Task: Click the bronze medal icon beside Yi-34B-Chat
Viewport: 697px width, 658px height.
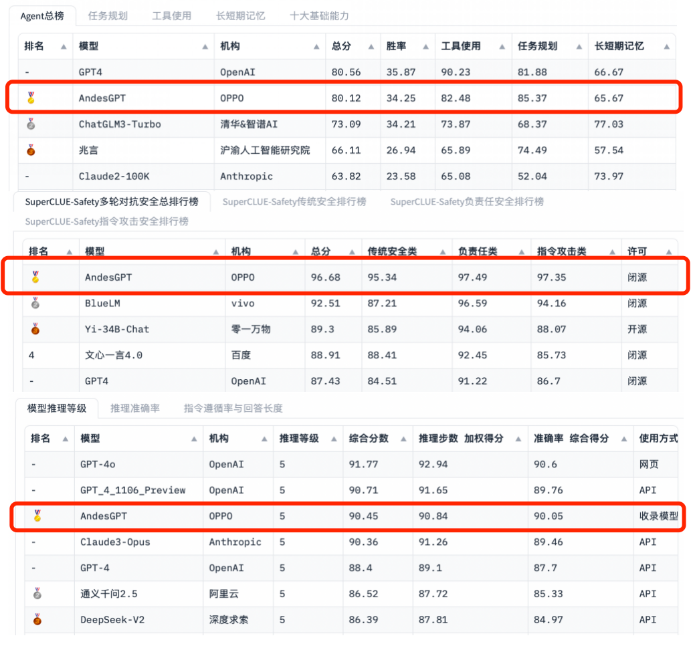Action: [x=35, y=329]
